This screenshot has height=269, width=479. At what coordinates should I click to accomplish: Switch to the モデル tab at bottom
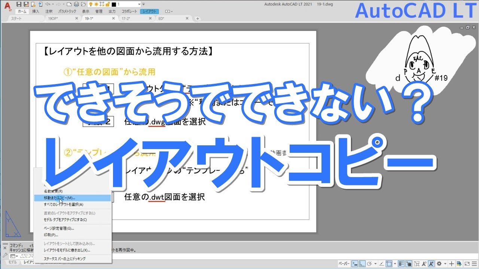tap(13, 262)
